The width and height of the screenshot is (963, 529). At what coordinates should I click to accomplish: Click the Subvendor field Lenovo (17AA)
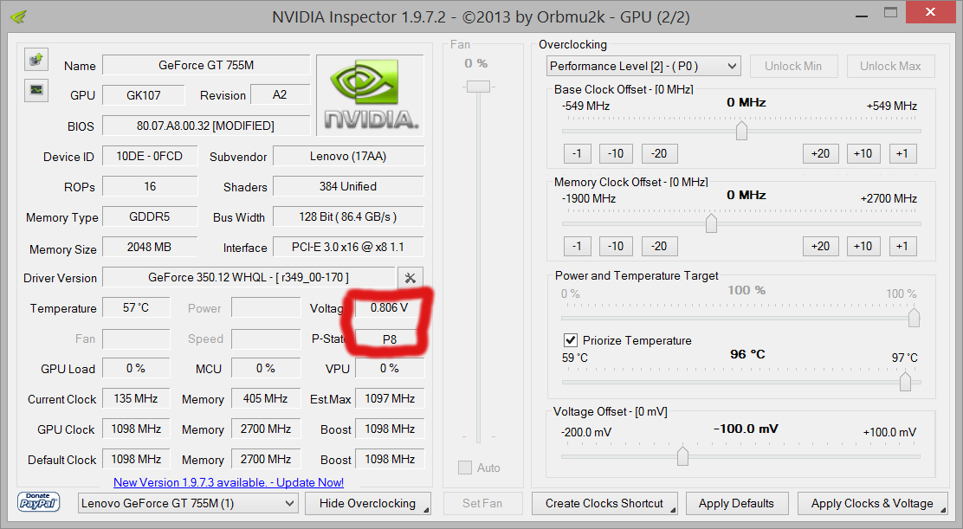point(348,156)
